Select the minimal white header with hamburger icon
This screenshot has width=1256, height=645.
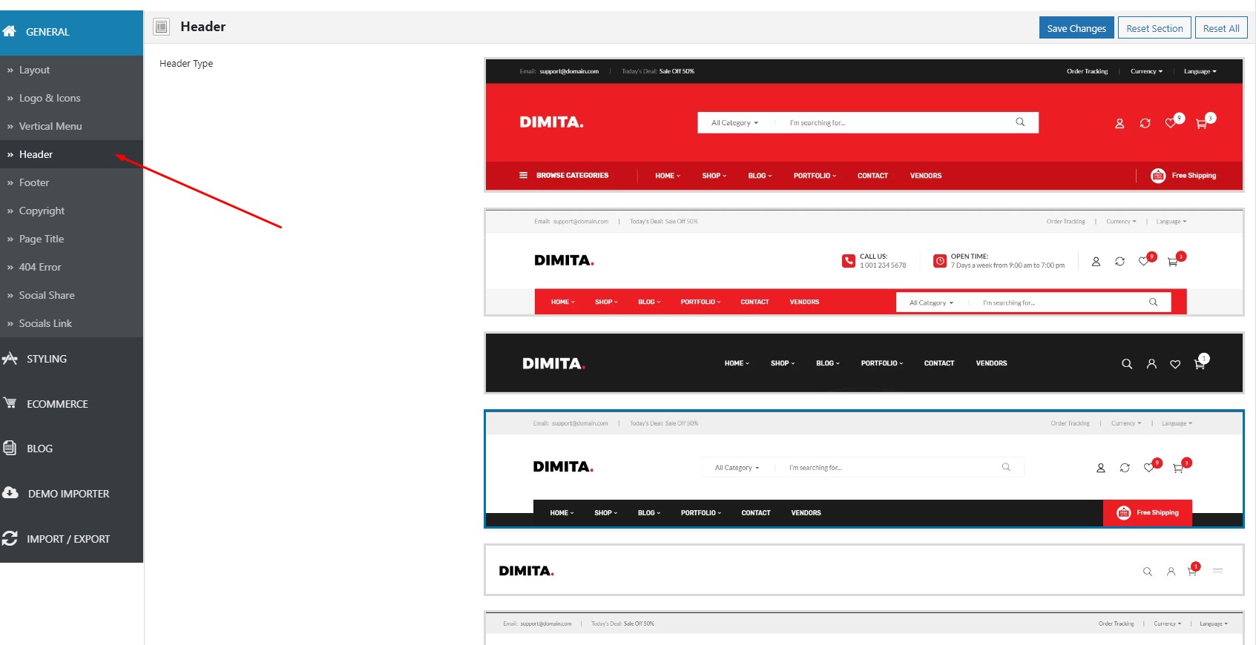[x=864, y=570]
